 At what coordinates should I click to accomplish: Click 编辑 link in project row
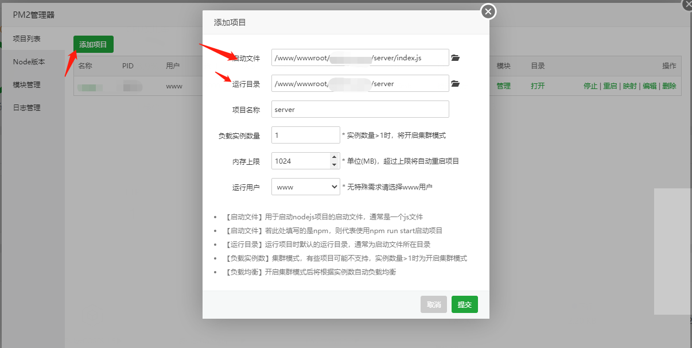coord(650,86)
